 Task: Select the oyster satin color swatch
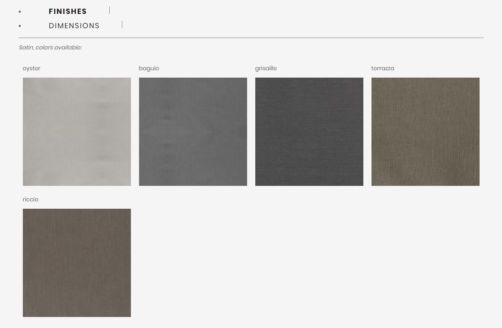[77, 132]
